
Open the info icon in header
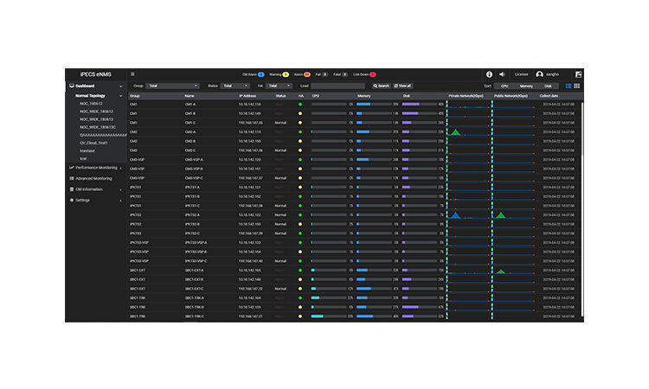pyautogui.click(x=489, y=74)
